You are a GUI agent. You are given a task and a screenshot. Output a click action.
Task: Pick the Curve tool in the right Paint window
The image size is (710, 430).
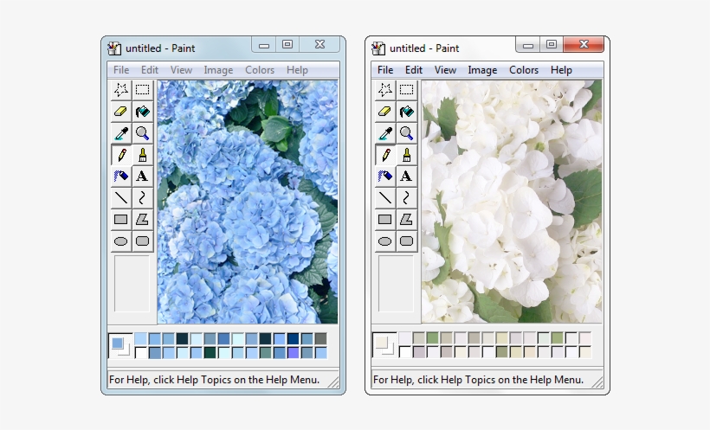406,198
